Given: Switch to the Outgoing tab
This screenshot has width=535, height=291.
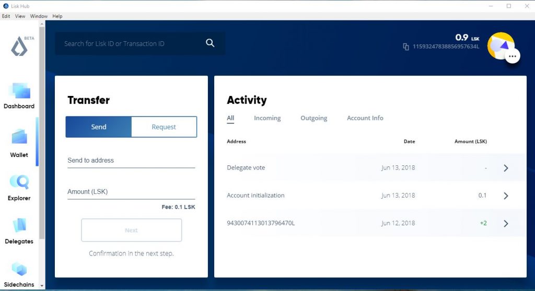Looking at the screenshot, I should coord(314,118).
